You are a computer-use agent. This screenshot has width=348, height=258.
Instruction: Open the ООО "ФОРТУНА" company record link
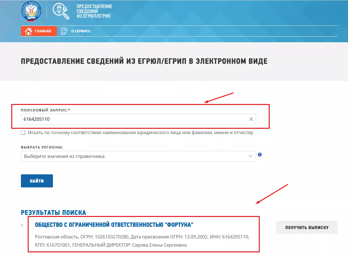point(114,224)
